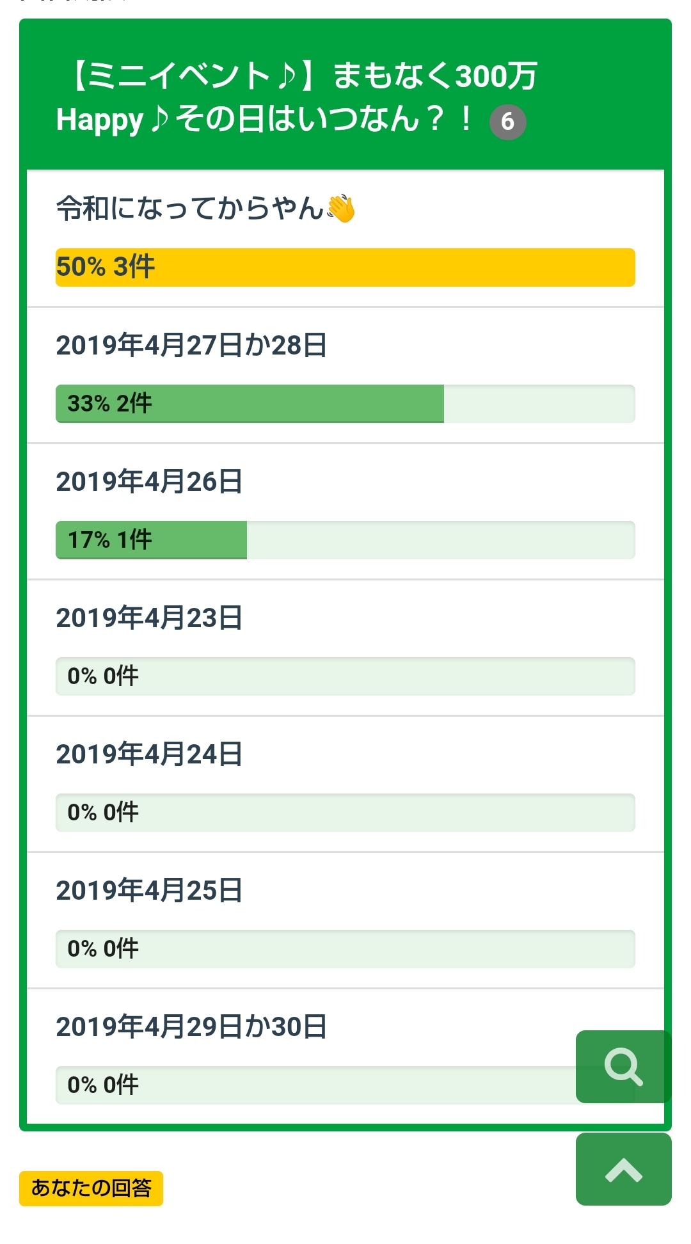Click the 33% 2件 green bar
Image resolution: width=691 pixels, height=1244 pixels.
click(250, 404)
